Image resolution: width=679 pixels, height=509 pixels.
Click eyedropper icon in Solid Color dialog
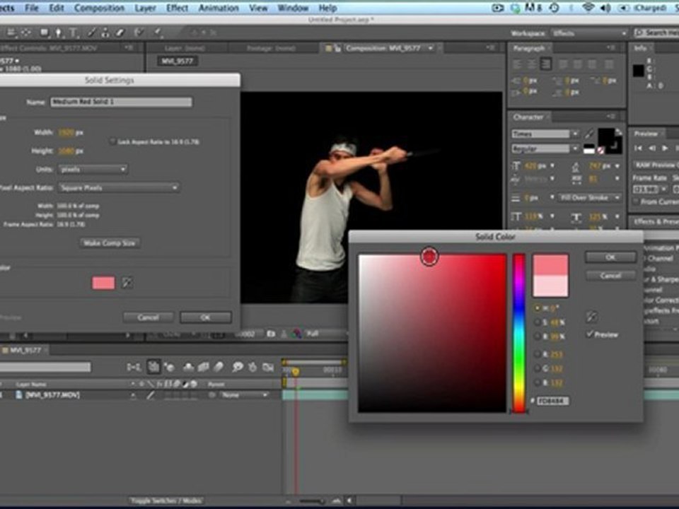pyautogui.click(x=591, y=317)
